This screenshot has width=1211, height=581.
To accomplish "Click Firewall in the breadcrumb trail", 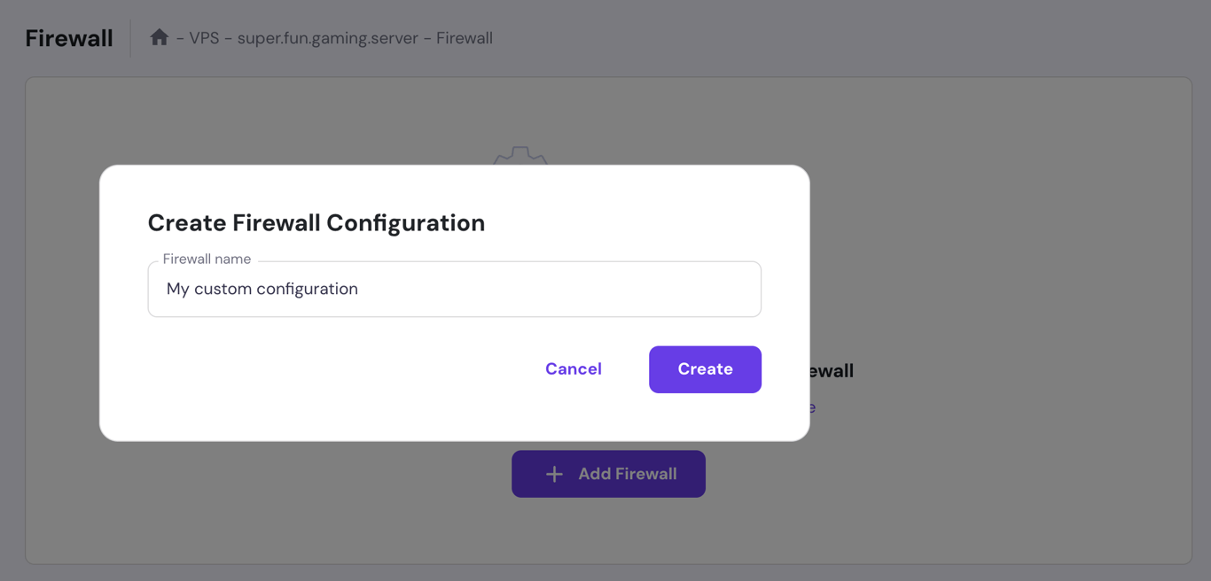I will [x=465, y=38].
